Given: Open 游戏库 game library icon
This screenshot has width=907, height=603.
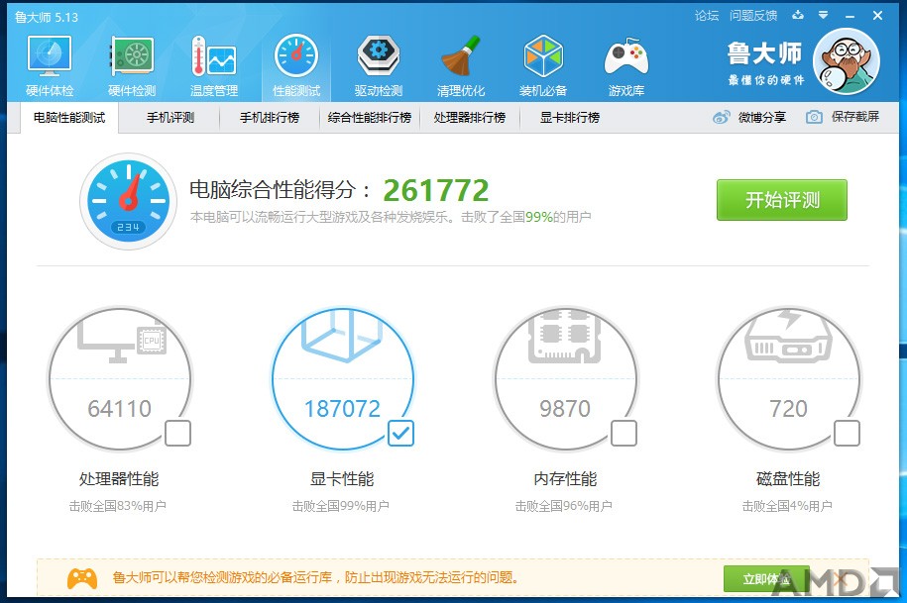Looking at the screenshot, I should (625, 56).
